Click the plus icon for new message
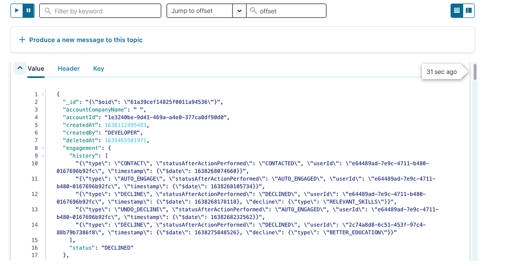The image size is (508, 267). point(22,40)
